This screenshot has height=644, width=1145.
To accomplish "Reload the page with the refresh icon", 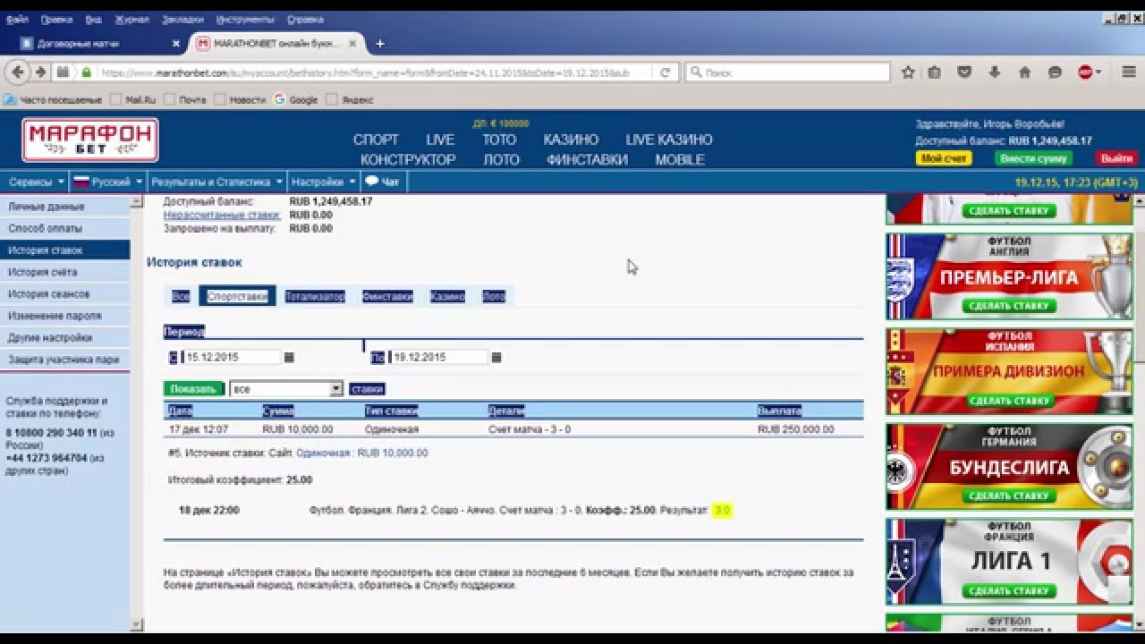I will [x=665, y=72].
